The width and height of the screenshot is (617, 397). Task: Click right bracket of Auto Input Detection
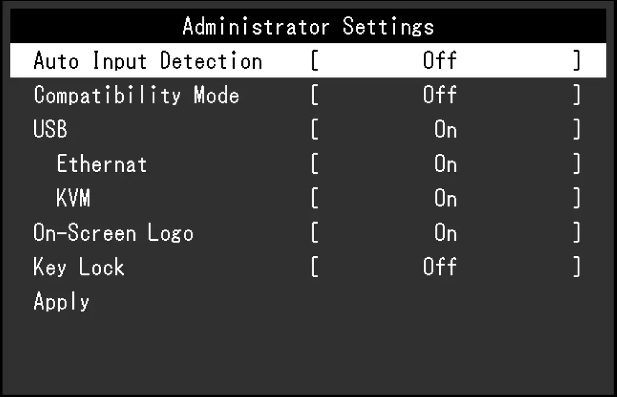point(577,61)
